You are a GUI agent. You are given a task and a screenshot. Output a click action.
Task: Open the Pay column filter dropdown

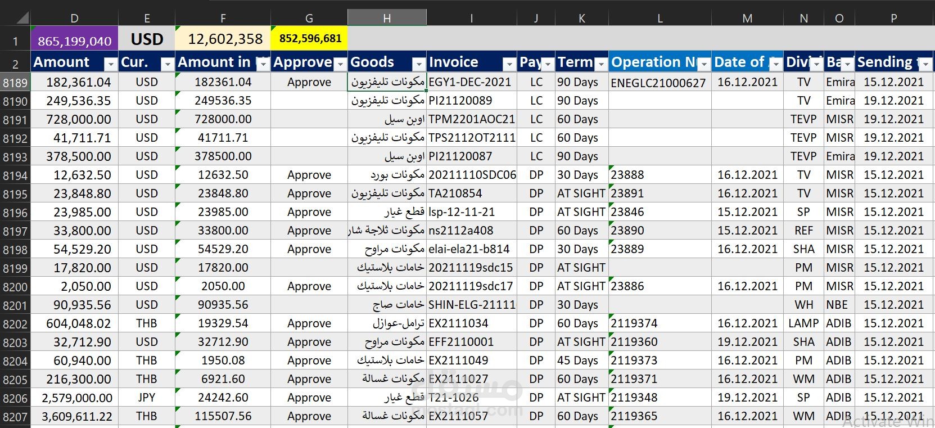[x=548, y=64]
